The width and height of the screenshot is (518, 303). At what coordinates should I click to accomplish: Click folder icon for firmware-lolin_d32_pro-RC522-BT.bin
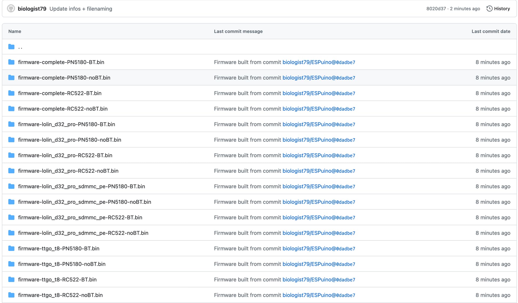tap(11, 155)
